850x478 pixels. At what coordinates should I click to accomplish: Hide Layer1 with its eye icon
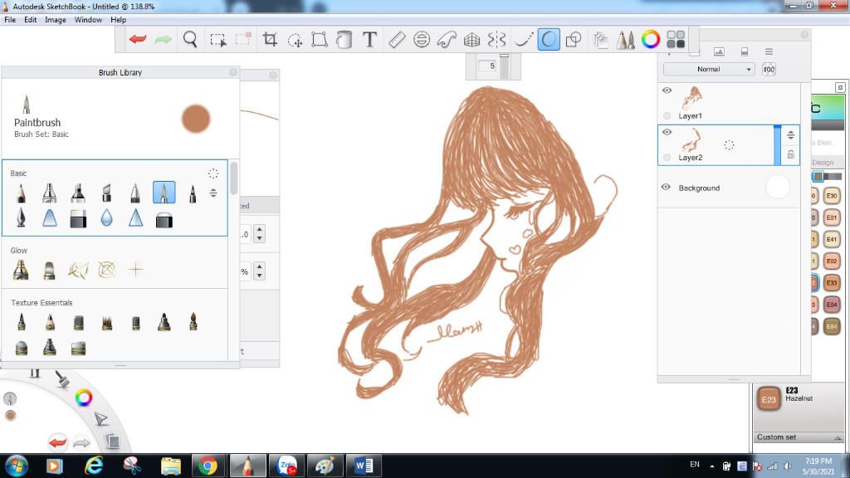tap(667, 90)
